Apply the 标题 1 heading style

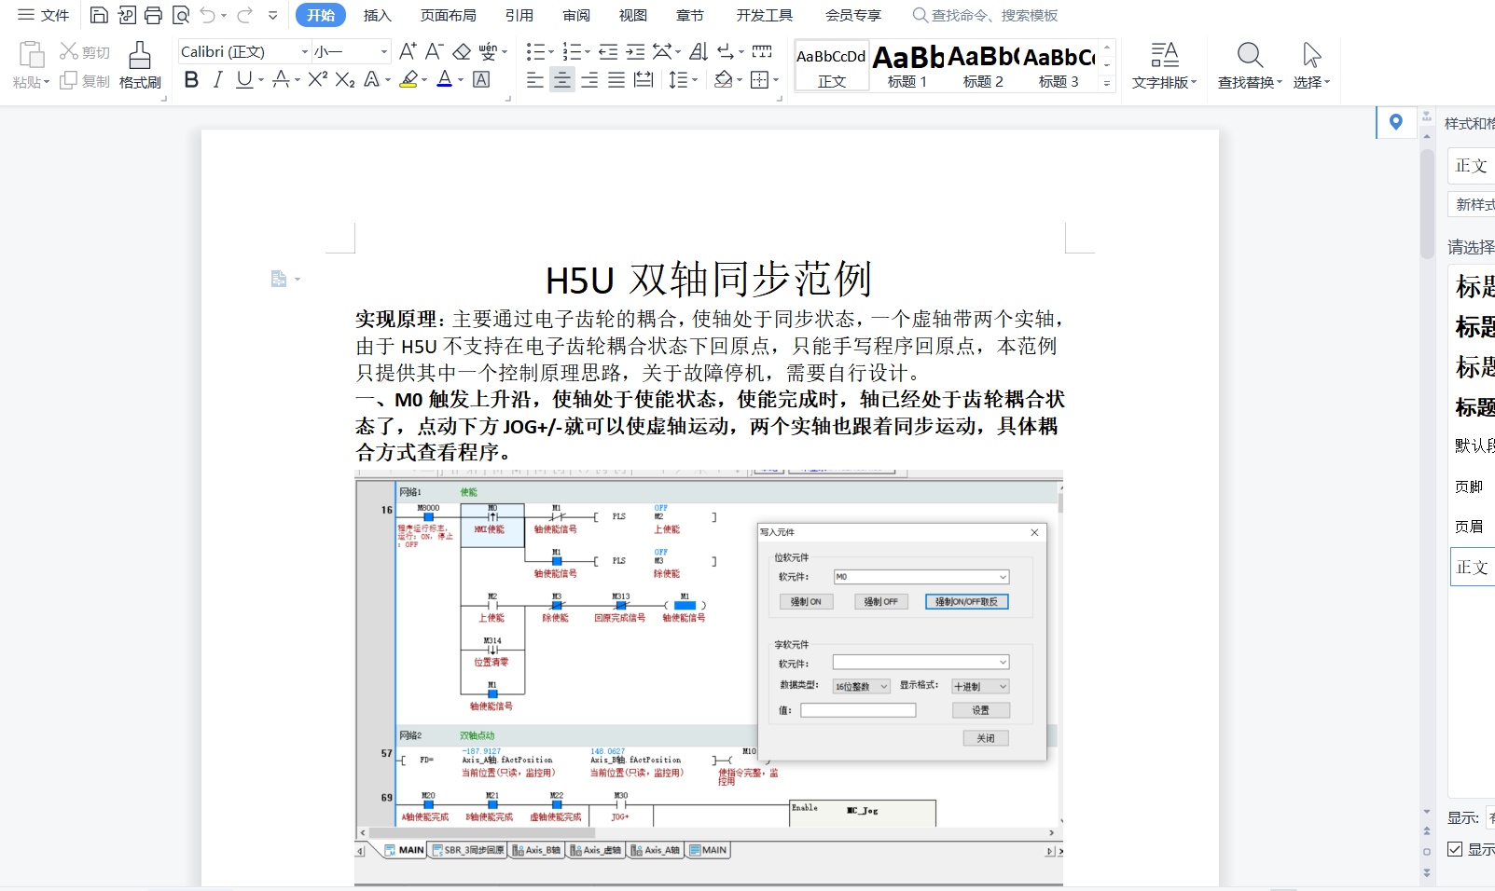click(907, 65)
